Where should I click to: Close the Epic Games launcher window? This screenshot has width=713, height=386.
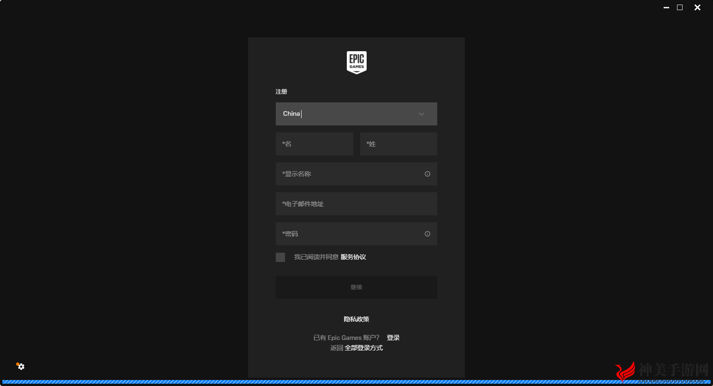pos(697,7)
